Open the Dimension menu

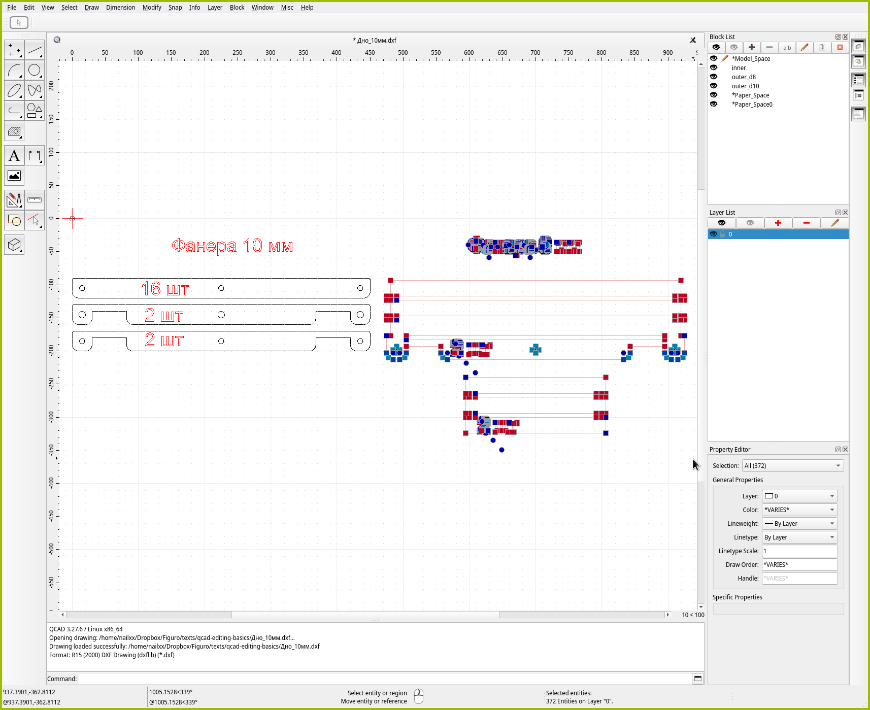click(120, 8)
